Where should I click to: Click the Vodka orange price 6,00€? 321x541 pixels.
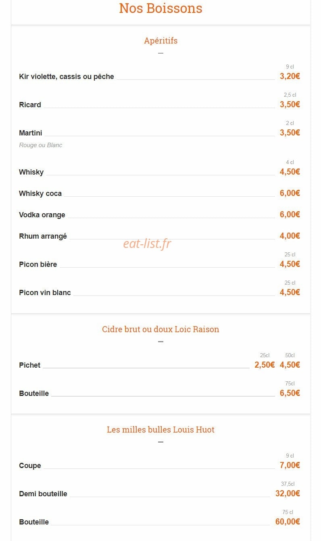click(x=290, y=214)
